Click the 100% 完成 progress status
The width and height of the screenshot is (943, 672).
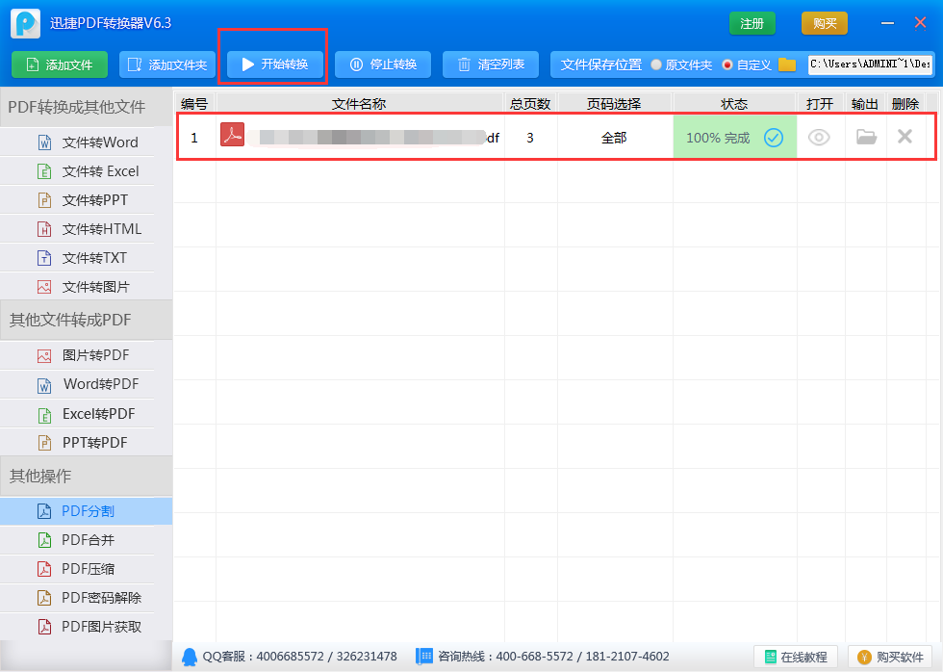[718, 138]
